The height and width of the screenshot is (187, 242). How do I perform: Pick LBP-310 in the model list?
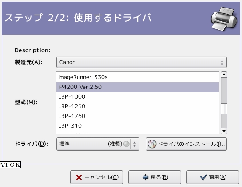[x=138, y=126]
